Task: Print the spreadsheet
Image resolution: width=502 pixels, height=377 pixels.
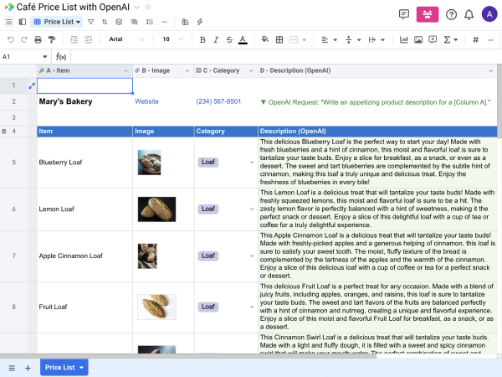Action: click(x=38, y=39)
